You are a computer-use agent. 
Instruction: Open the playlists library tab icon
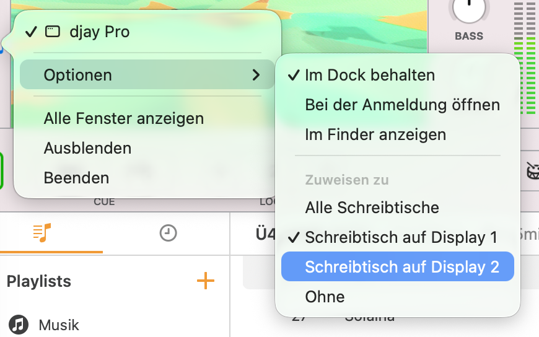pos(42,233)
